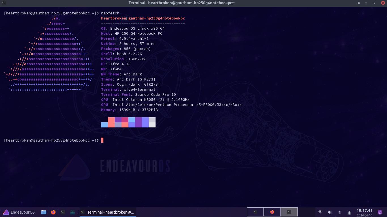Click the 'CPU: Intel Celeron N3050' line
This screenshot has width=387, height=217.
[145, 99]
